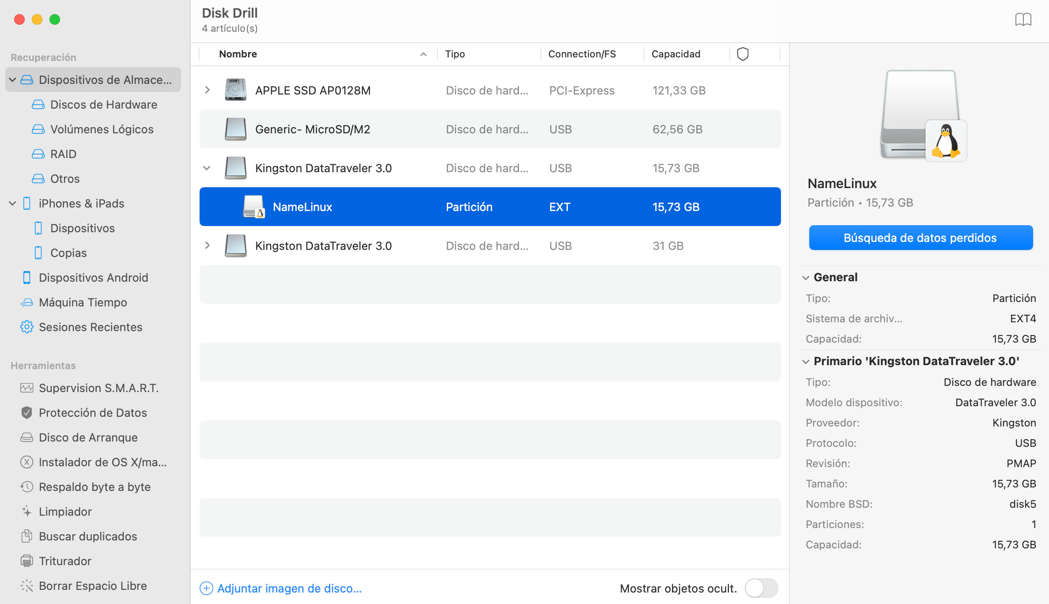
Task: Toggle Mostrar objetos ocult. switch
Action: tap(761, 588)
